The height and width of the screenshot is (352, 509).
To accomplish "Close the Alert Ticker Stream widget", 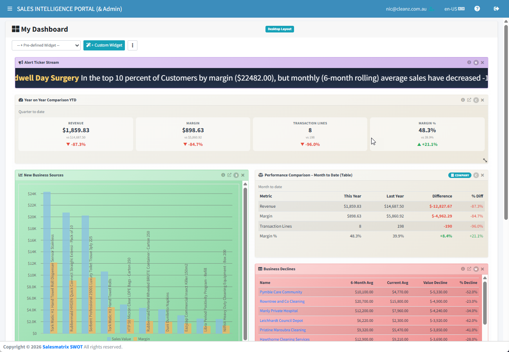I will coord(482,63).
